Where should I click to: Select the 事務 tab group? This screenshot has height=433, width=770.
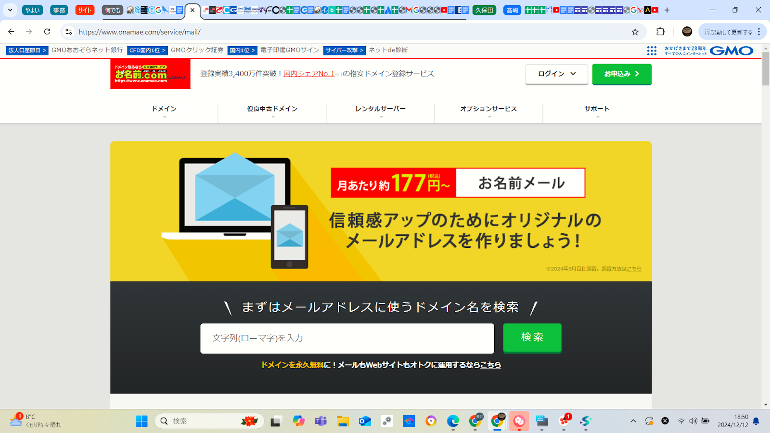[59, 10]
